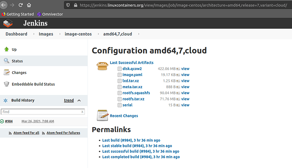Download meta.tar.xz artifact
292x168 pixels.
coord(132,87)
